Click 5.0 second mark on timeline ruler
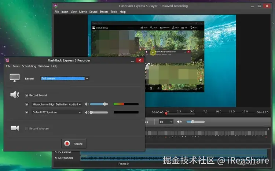The width and height of the screenshot is (275, 171). point(192,111)
